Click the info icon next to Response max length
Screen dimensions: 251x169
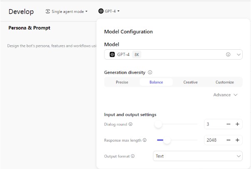click(145, 140)
